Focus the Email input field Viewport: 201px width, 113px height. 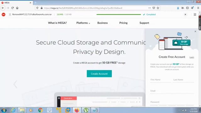tap(172, 91)
